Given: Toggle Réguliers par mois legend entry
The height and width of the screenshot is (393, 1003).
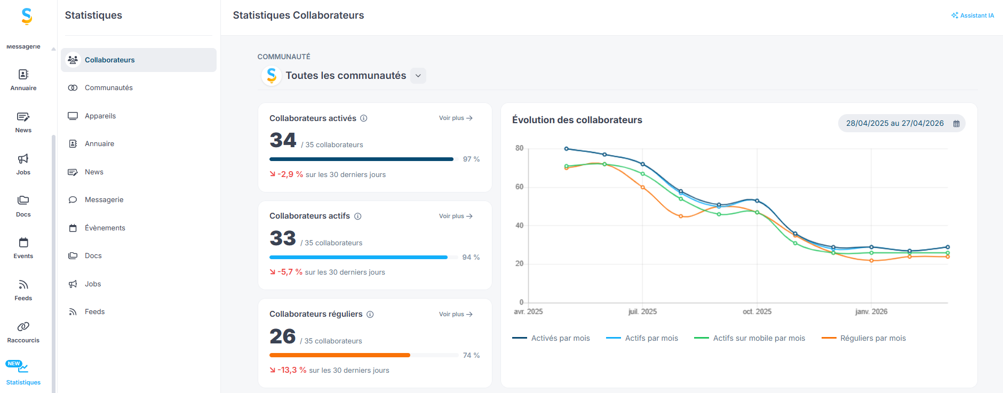Looking at the screenshot, I should coord(864,338).
